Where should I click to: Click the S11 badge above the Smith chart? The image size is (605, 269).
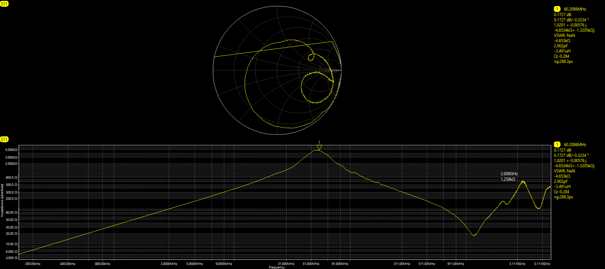coord(4,3)
